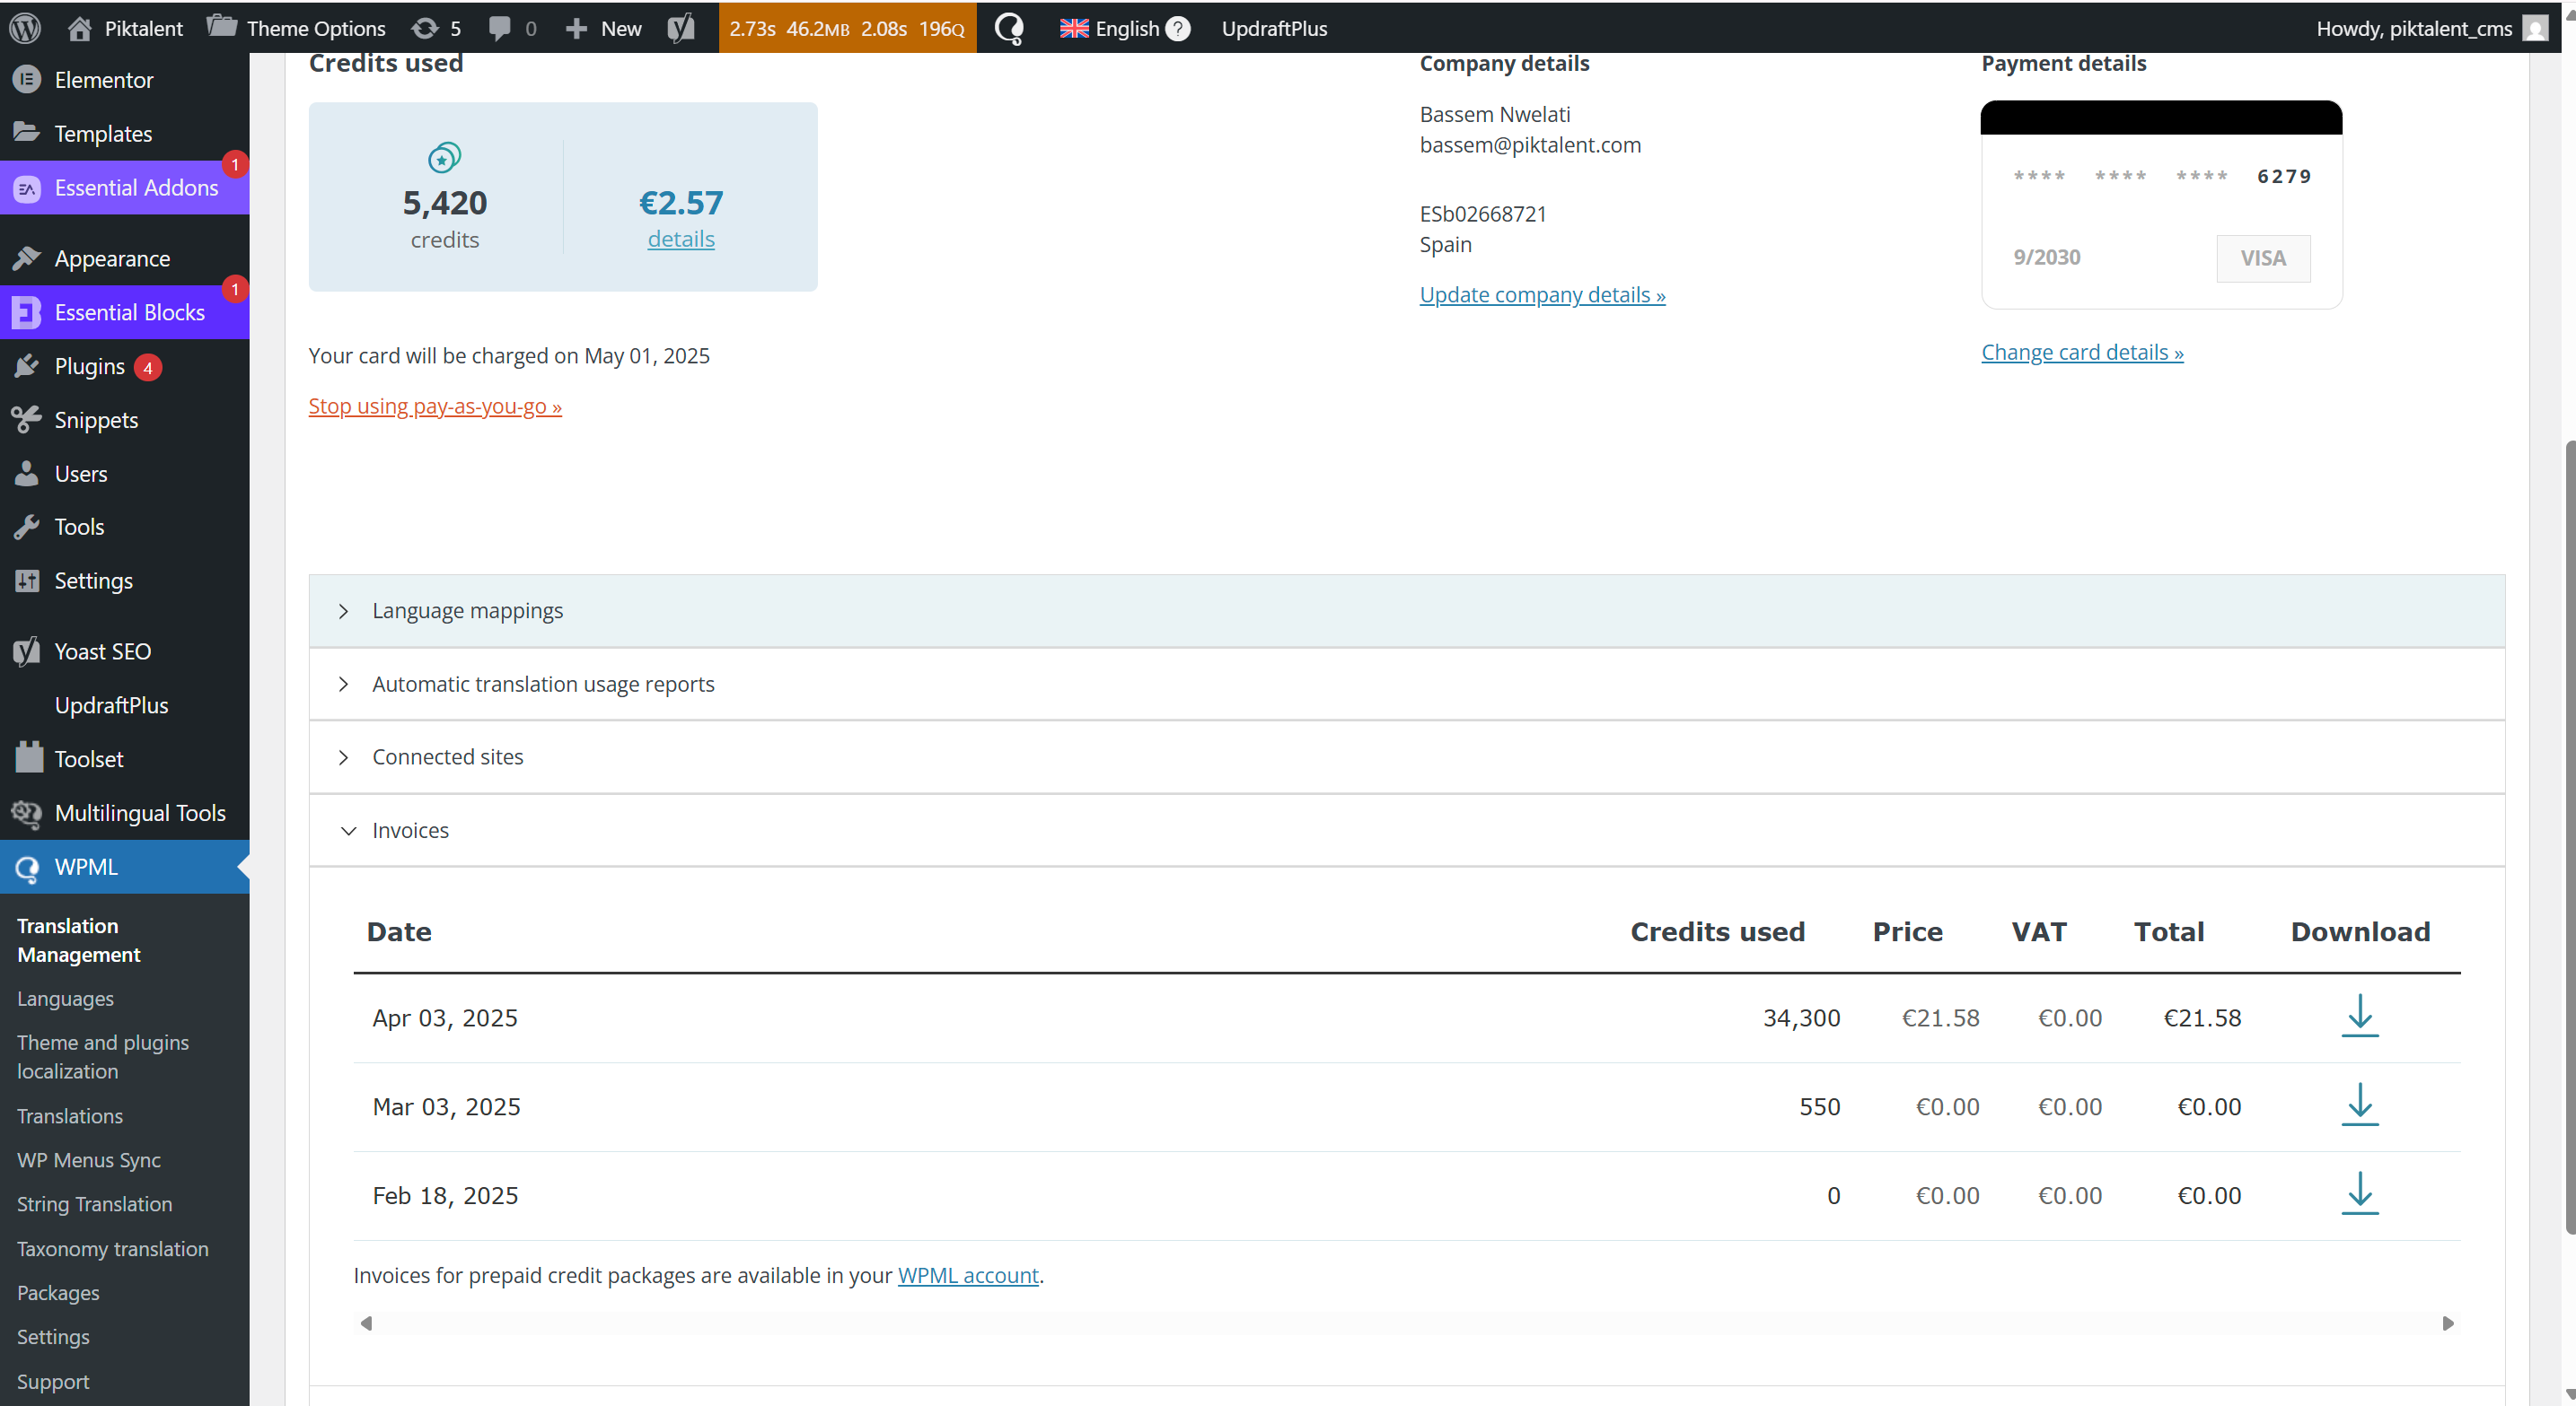Screen dimensions: 2576x1406
Task: Click the Yoast SEO icon in admin bar
Action: tap(681, 28)
